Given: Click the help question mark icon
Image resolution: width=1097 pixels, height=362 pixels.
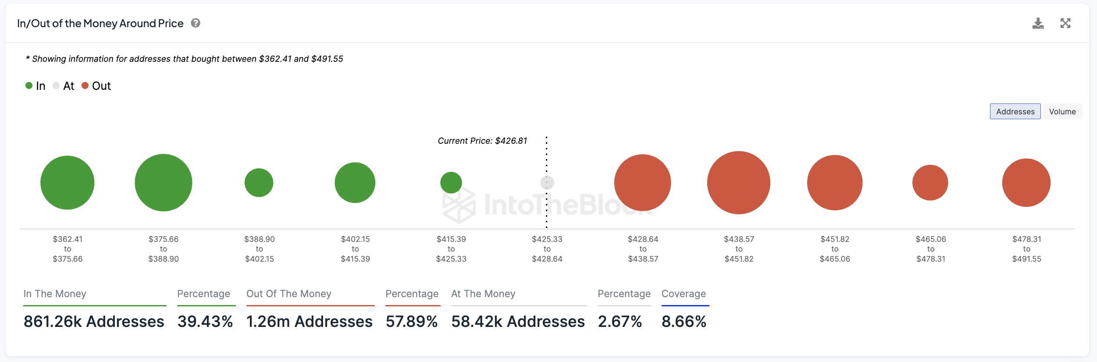Looking at the screenshot, I should pyautogui.click(x=196, y=23).
